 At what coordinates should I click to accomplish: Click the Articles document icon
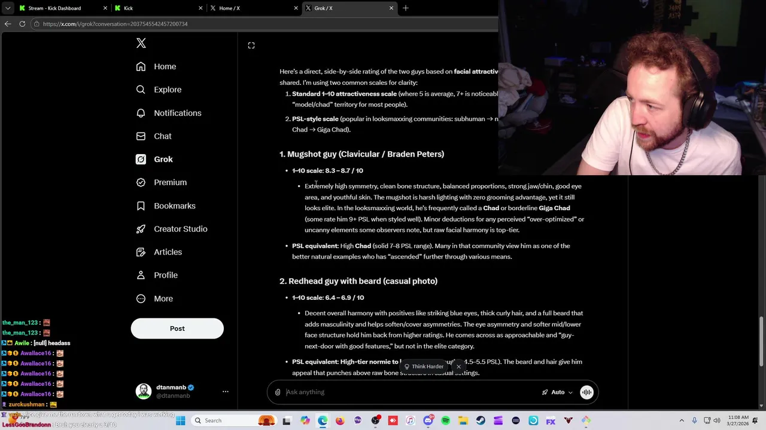click(x=141, y=252)
